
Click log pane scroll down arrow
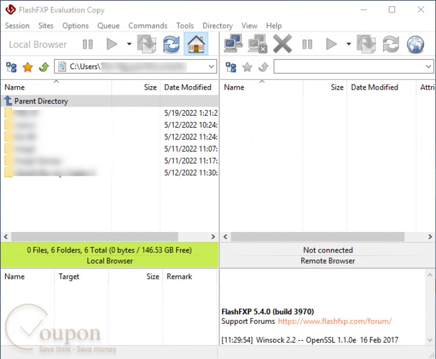point(430,340)
